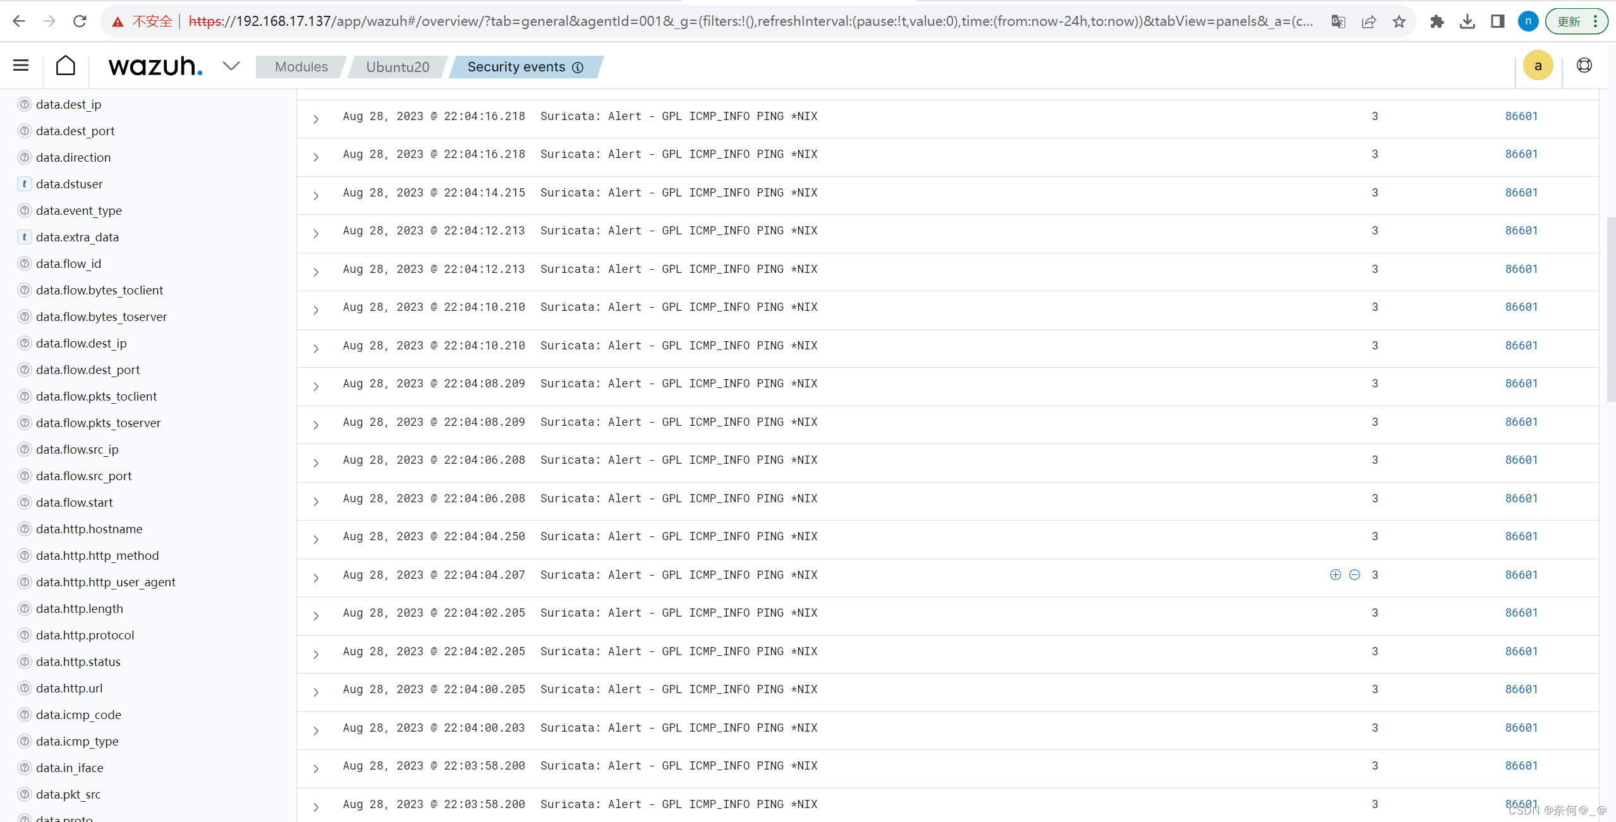Image resolution: width=1616 pixels, height=822 pixels.
Task: Open the user avatar 'a' menu
Action: [x=1538, y=66]
